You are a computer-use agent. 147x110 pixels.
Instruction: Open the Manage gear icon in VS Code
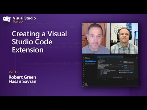(x=83, y=85)
